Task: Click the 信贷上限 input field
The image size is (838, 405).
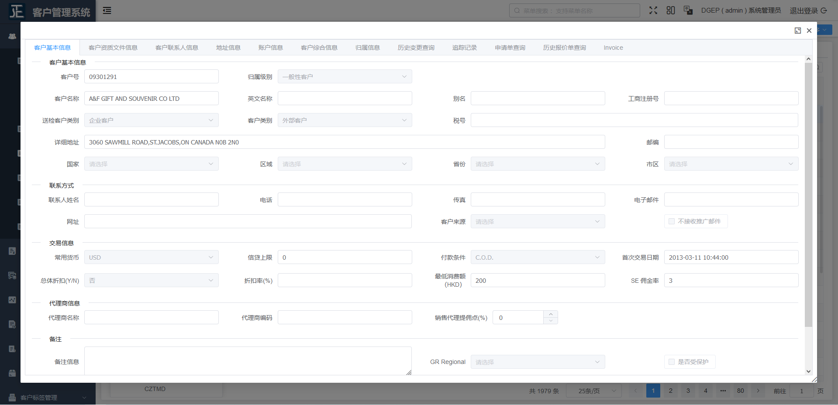Action: (345, 257)
